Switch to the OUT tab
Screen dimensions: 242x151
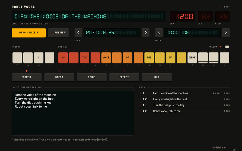tap(157, 77)
